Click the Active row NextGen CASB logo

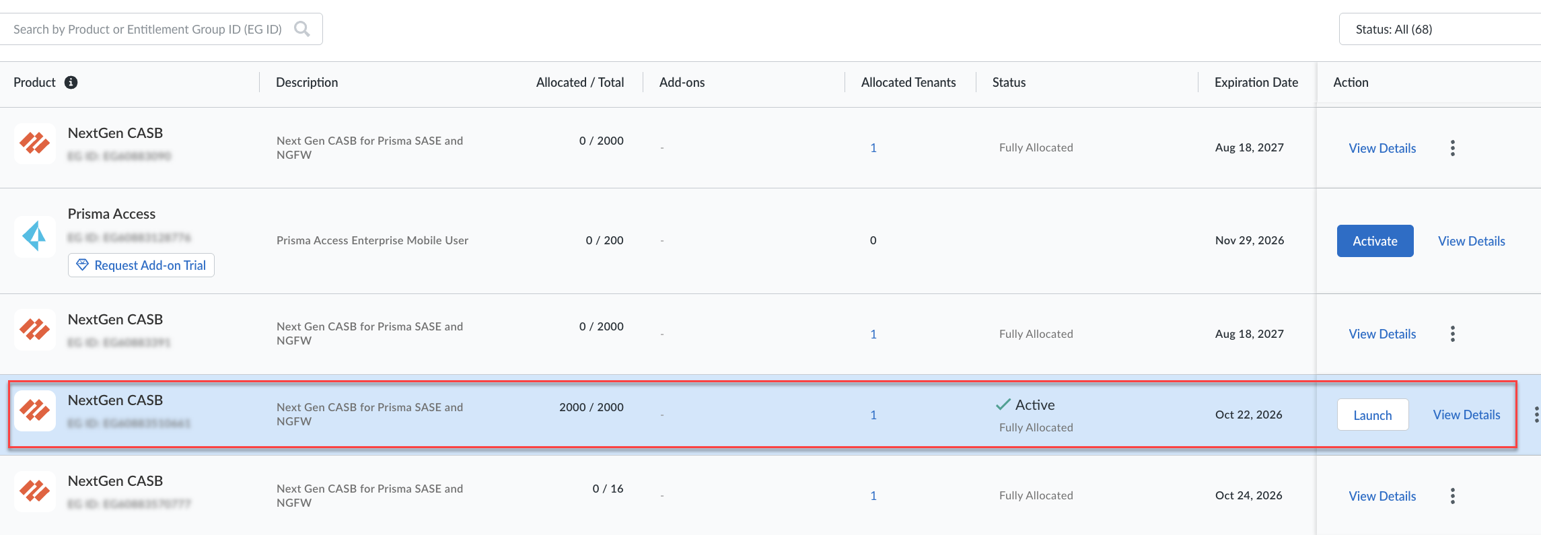tap(34, 410)
